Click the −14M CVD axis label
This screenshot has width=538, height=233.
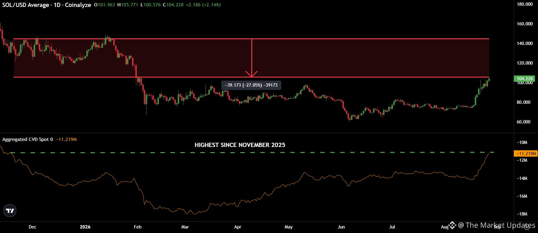pyautogui.click(x=522, y=178)
